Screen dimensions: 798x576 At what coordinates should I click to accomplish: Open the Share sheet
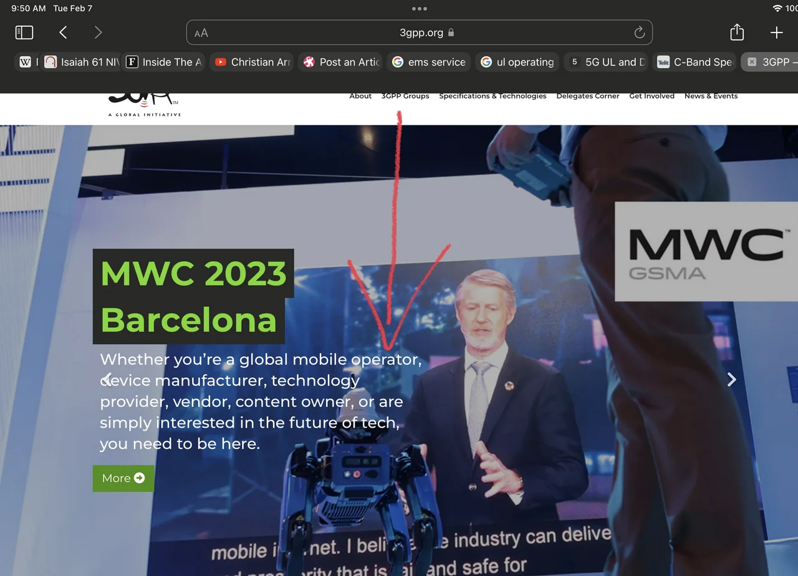[x=737, y=32]
